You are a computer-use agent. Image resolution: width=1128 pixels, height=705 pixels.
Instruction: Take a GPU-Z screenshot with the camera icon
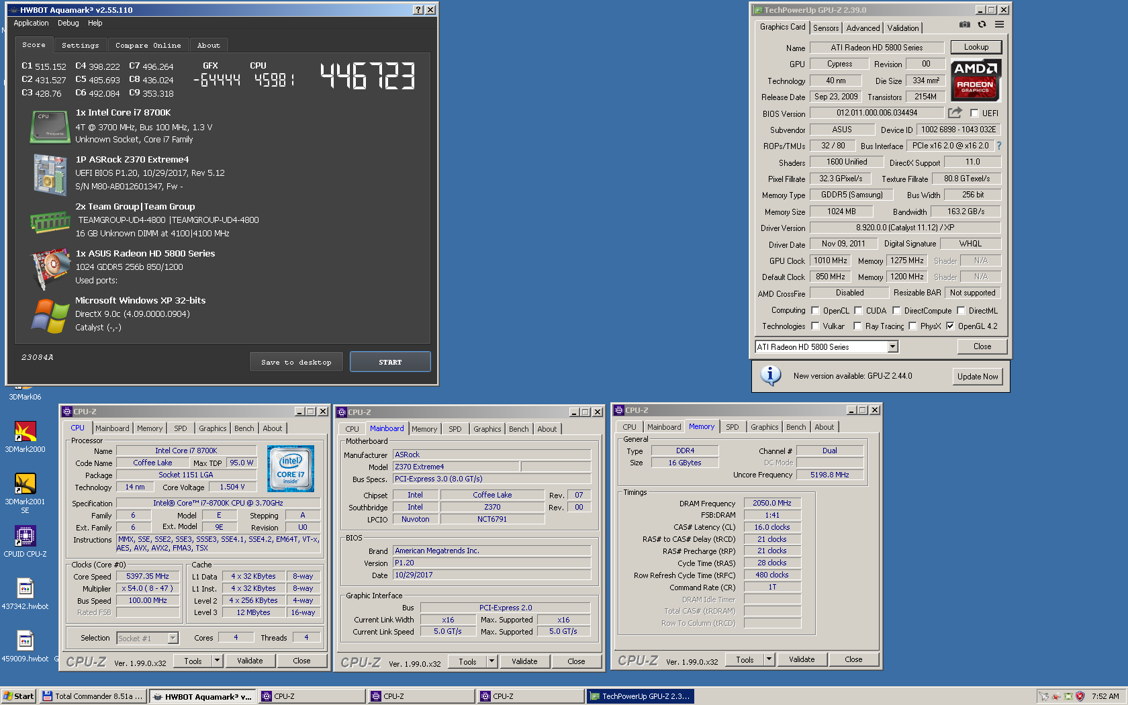(x=965, y=25)
